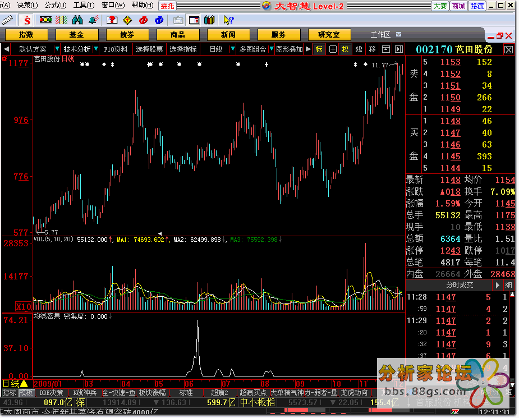This screenshot has width=519, height=418.
Task: Click the alarm bell alert icon
Action: click(x=94, y=21)
